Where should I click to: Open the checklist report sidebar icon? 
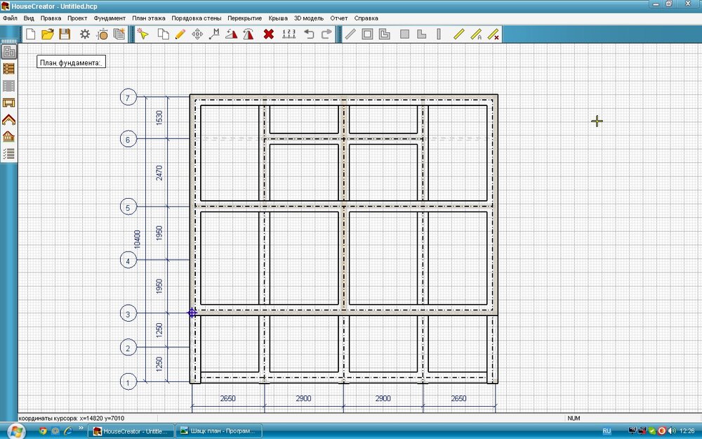[x=8, y=154]
